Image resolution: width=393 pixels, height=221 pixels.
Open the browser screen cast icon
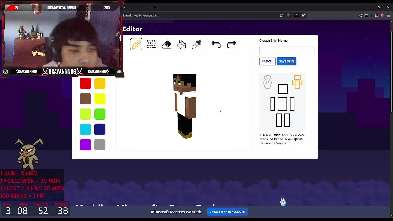pos(282,15)
